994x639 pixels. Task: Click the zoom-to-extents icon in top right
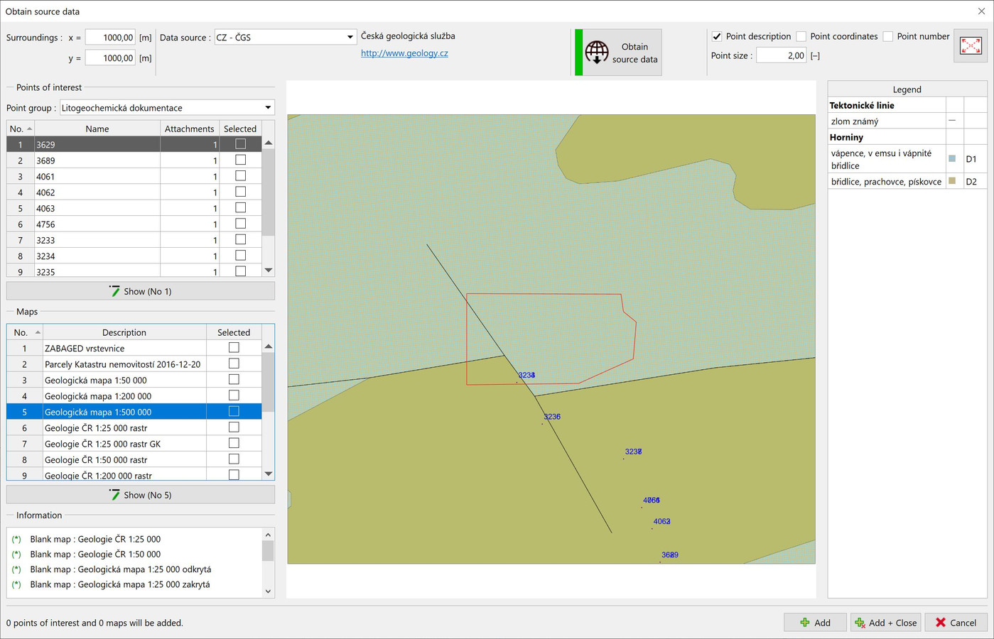tap(970, 46)
